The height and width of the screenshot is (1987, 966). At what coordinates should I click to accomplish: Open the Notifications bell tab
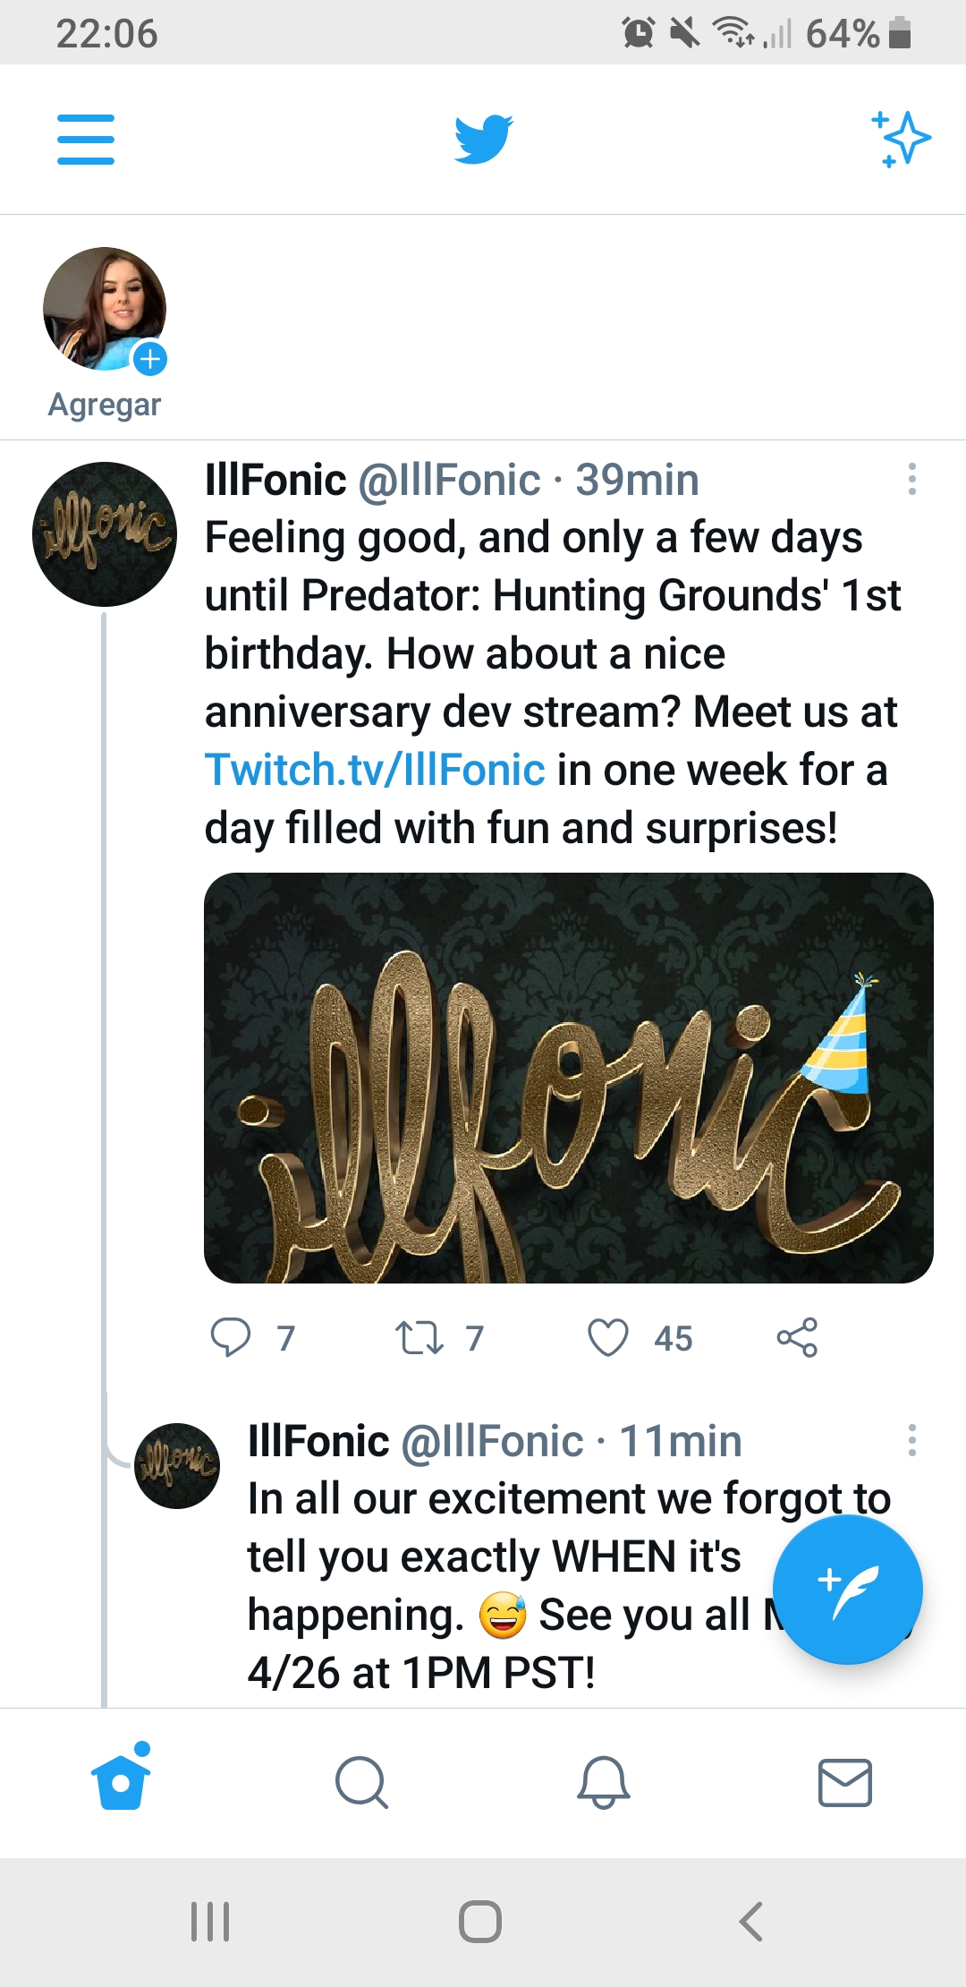tap(604, 1782)
